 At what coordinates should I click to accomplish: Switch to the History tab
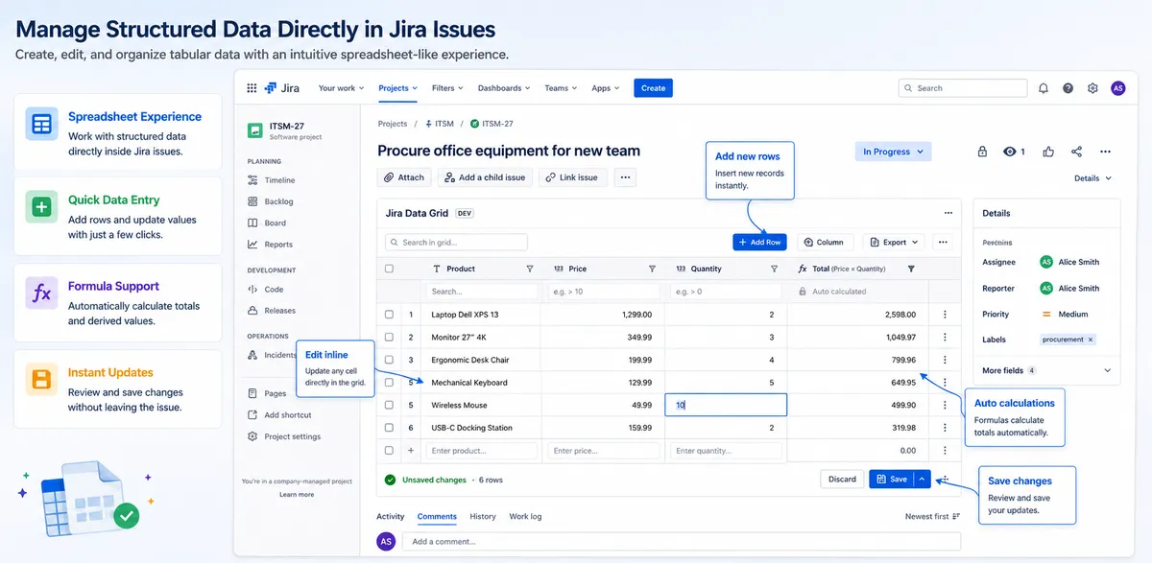click(483, 517)
